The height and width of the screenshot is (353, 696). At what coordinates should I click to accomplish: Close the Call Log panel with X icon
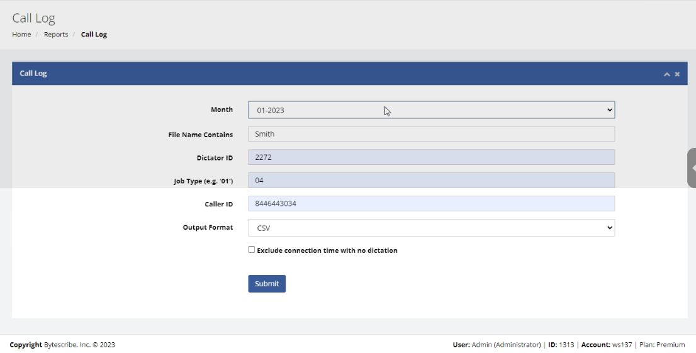[x=677, y=74]
